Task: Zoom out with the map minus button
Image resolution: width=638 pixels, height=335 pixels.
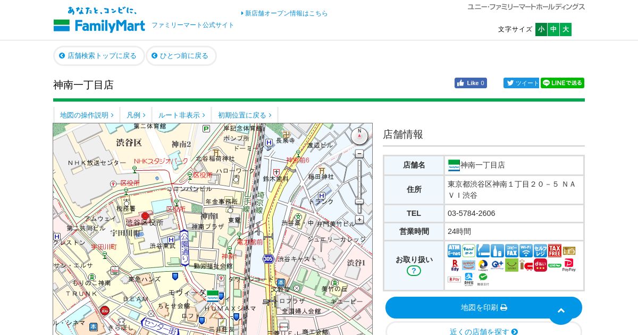Action: coord(359,154)
